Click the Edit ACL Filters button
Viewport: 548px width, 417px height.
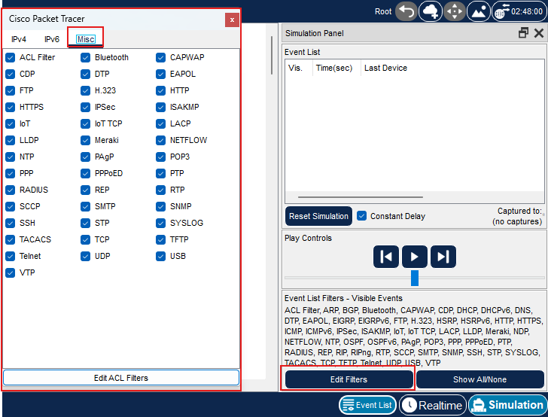coord(121,378)
